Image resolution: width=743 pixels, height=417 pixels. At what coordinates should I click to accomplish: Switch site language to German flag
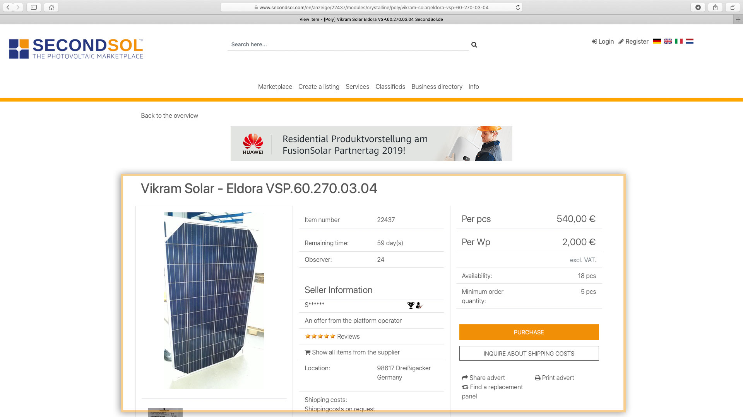657,41
